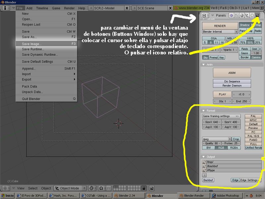Delete the SCR:2-Model screen with X icon
The image size is (265, 199).
pos(127,8)
